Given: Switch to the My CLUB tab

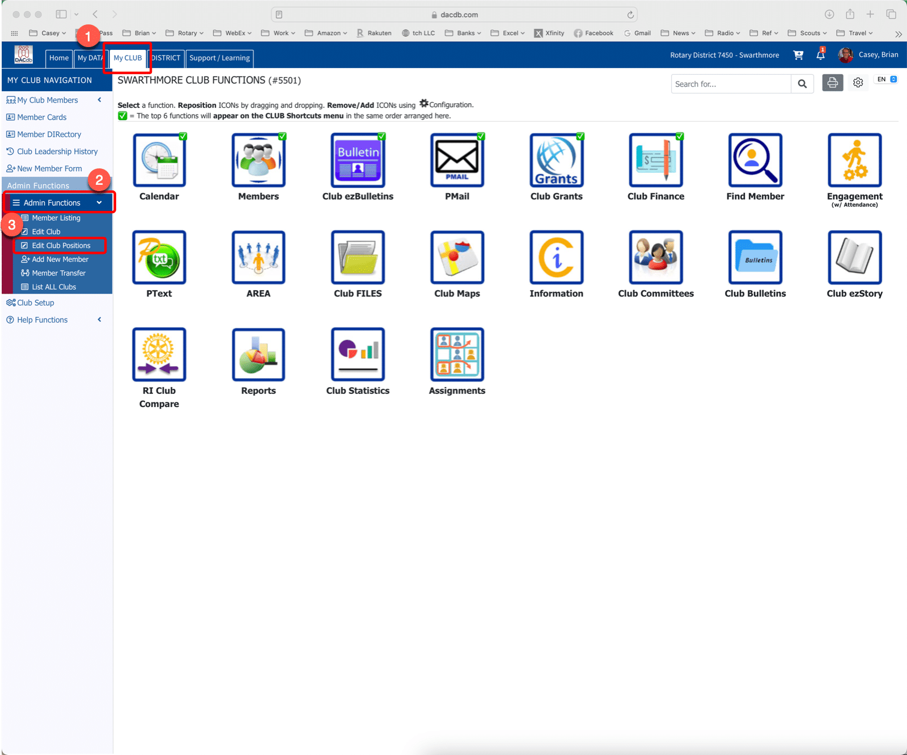Looking at the screenshot, I should (x=128, y=58).
